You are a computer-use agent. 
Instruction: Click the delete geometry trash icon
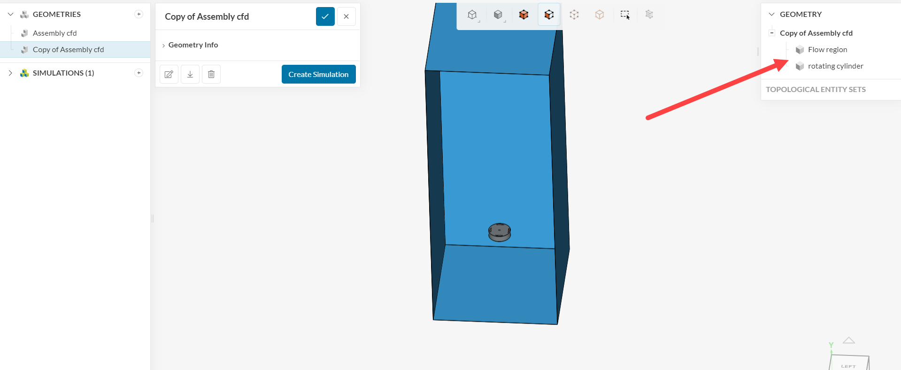tap(211, 74)
